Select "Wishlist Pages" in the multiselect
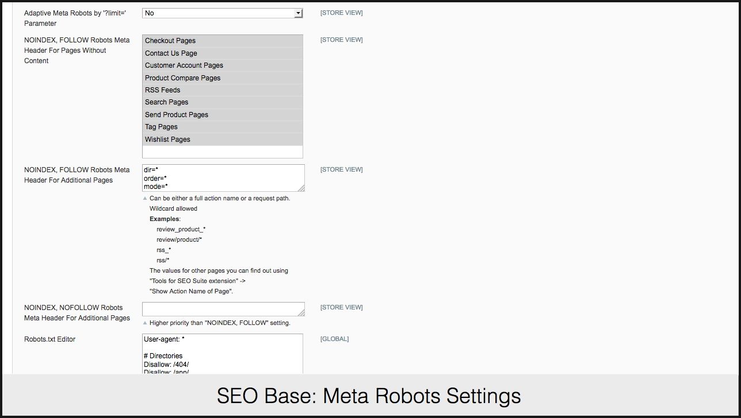741x418 pixels. pyautogui.click(x=222, y=140)
